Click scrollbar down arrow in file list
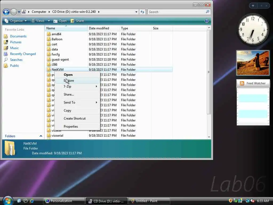 click(x=209, y=137)
